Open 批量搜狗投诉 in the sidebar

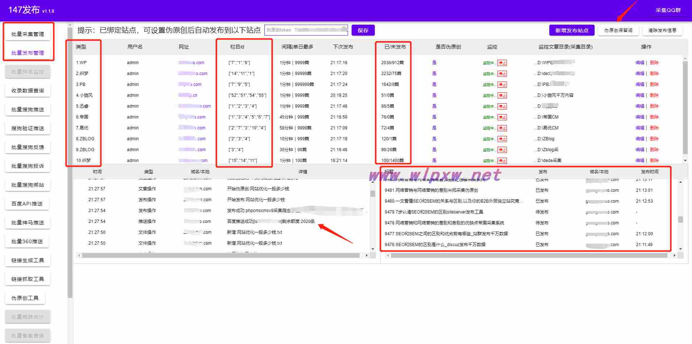[28, 166]
